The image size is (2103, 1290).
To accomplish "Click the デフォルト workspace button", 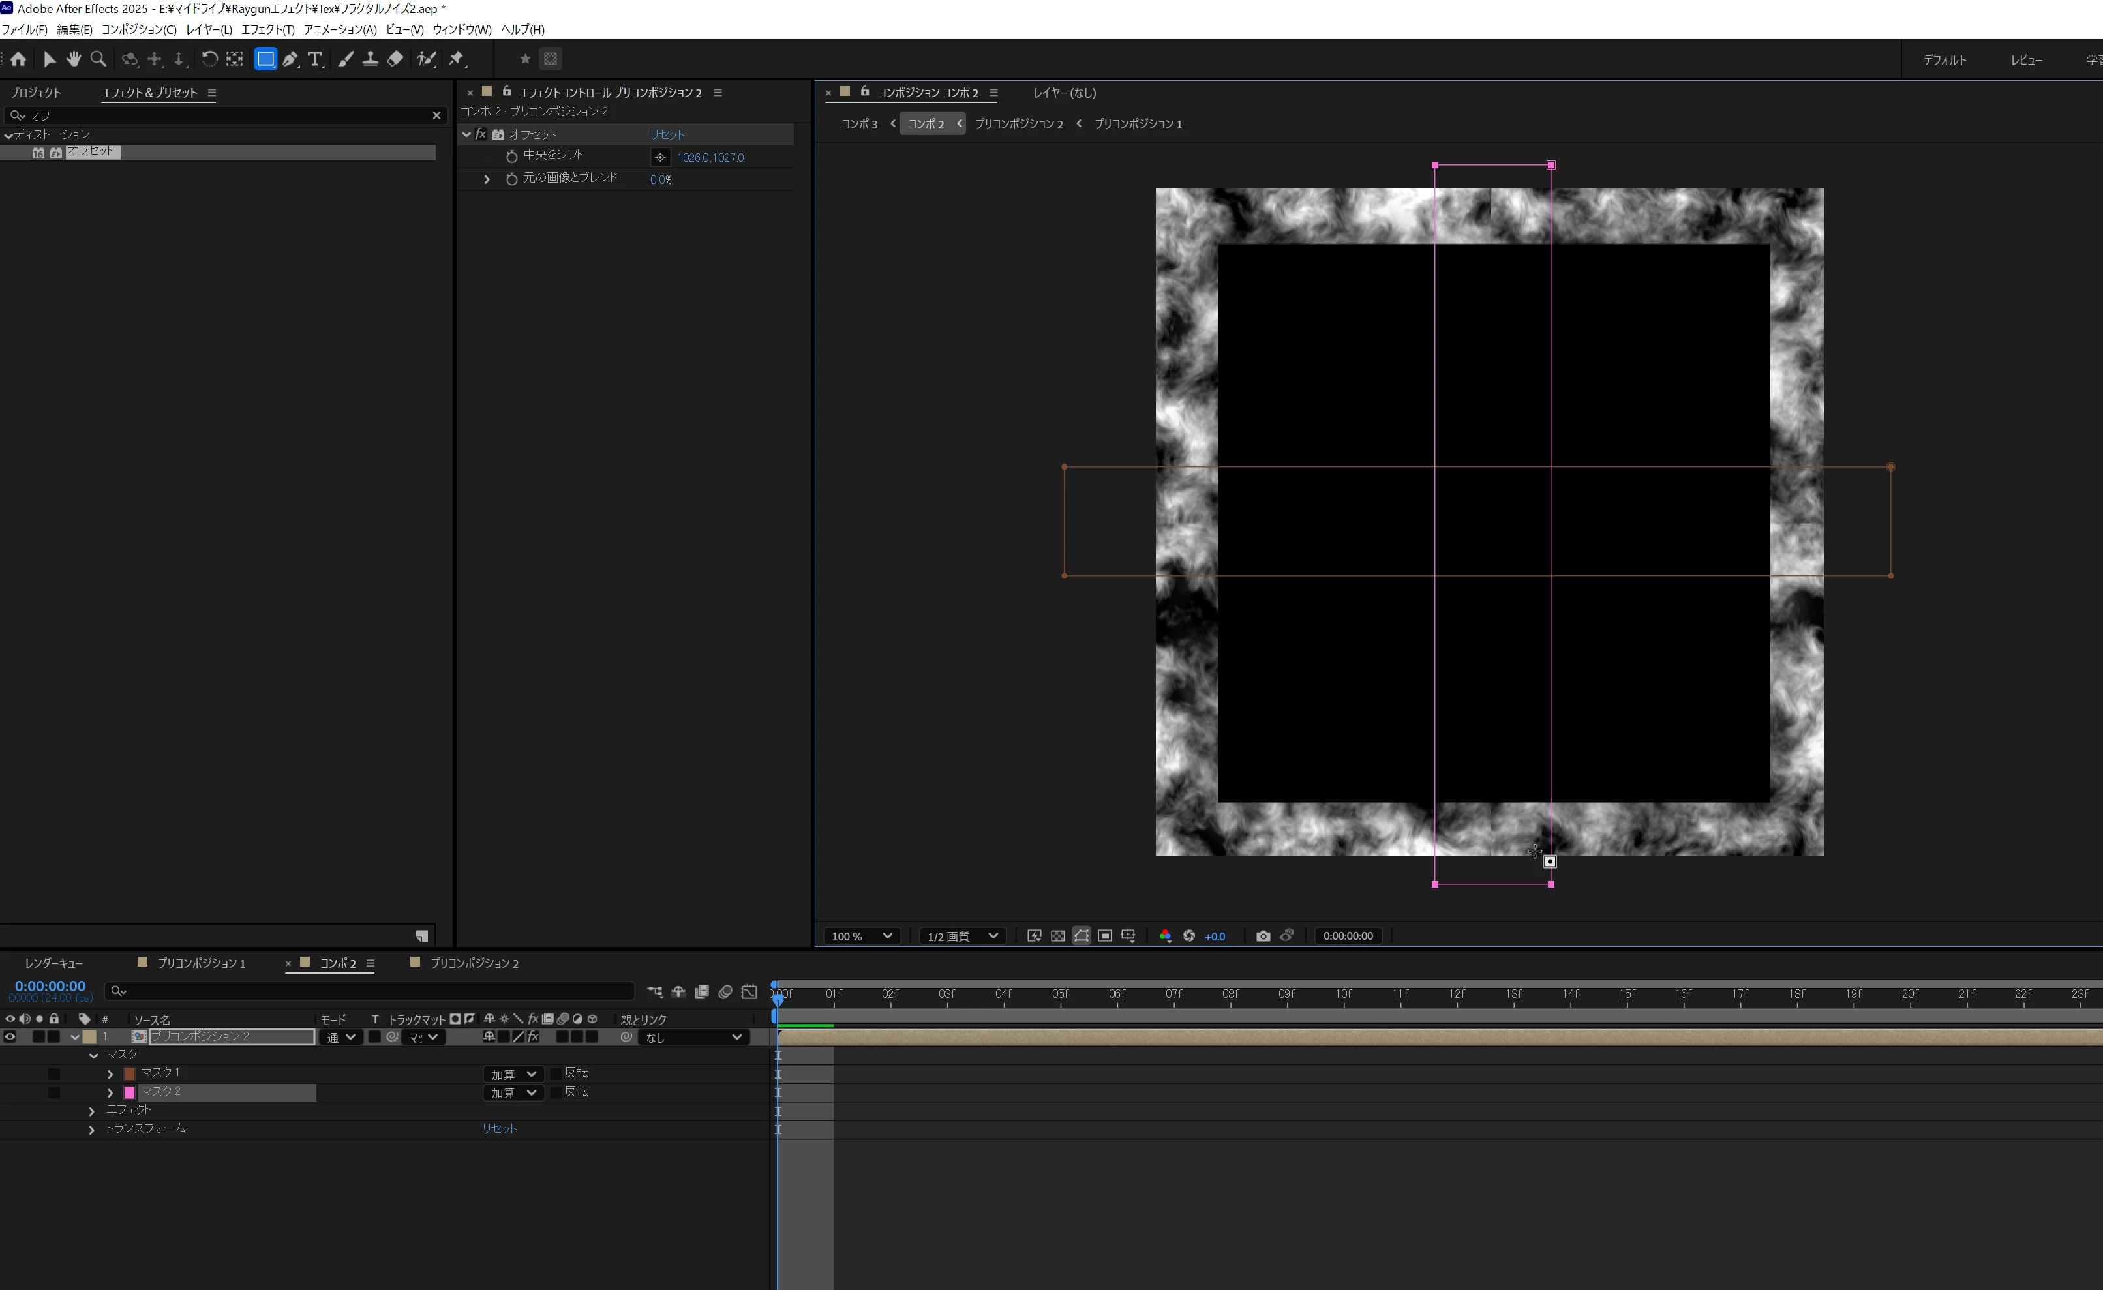I will click(x=1944, y=60).
